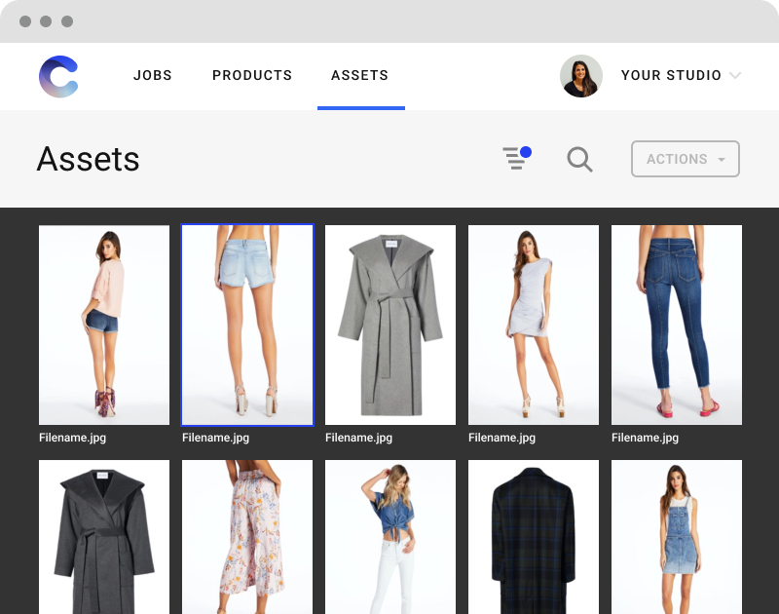
Task: Click the blue C app logo
Action: click(x=58, y=76)
